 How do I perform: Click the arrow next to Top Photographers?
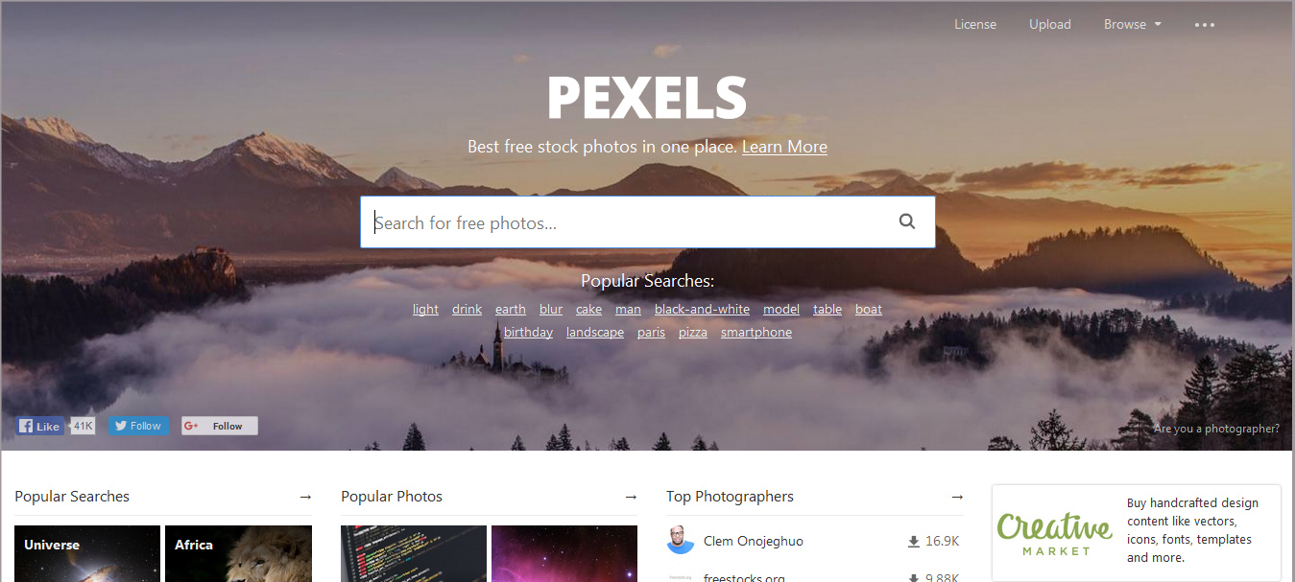(957, 497)
